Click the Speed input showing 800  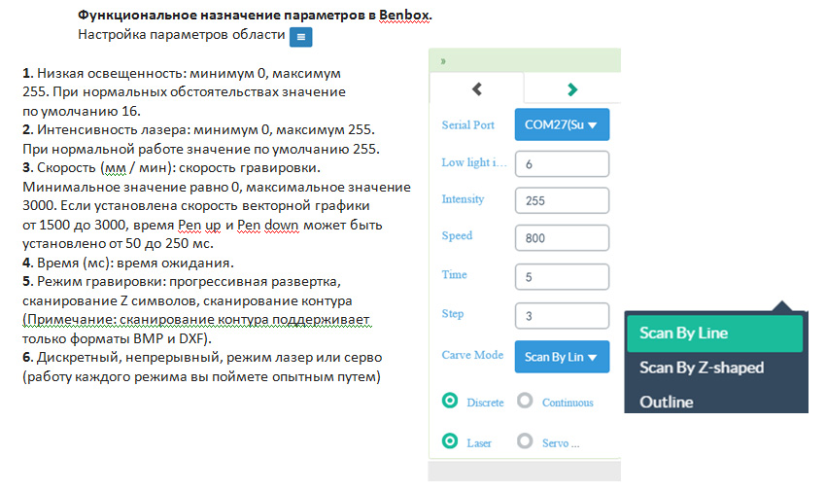pyautogui.click(x=562, y=238)
